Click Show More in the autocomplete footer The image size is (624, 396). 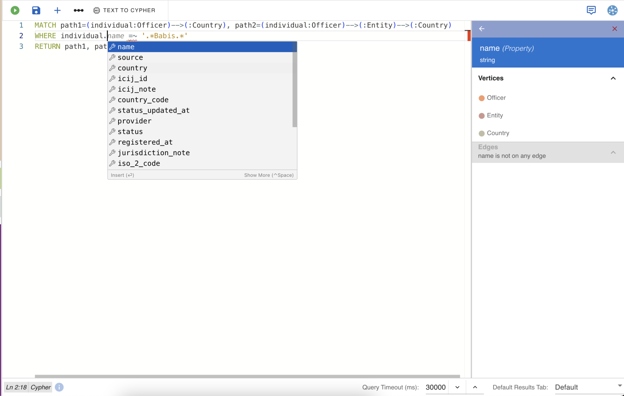point(269,175)
